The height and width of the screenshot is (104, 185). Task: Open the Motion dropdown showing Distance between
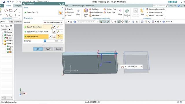click(x=53, y=23)
